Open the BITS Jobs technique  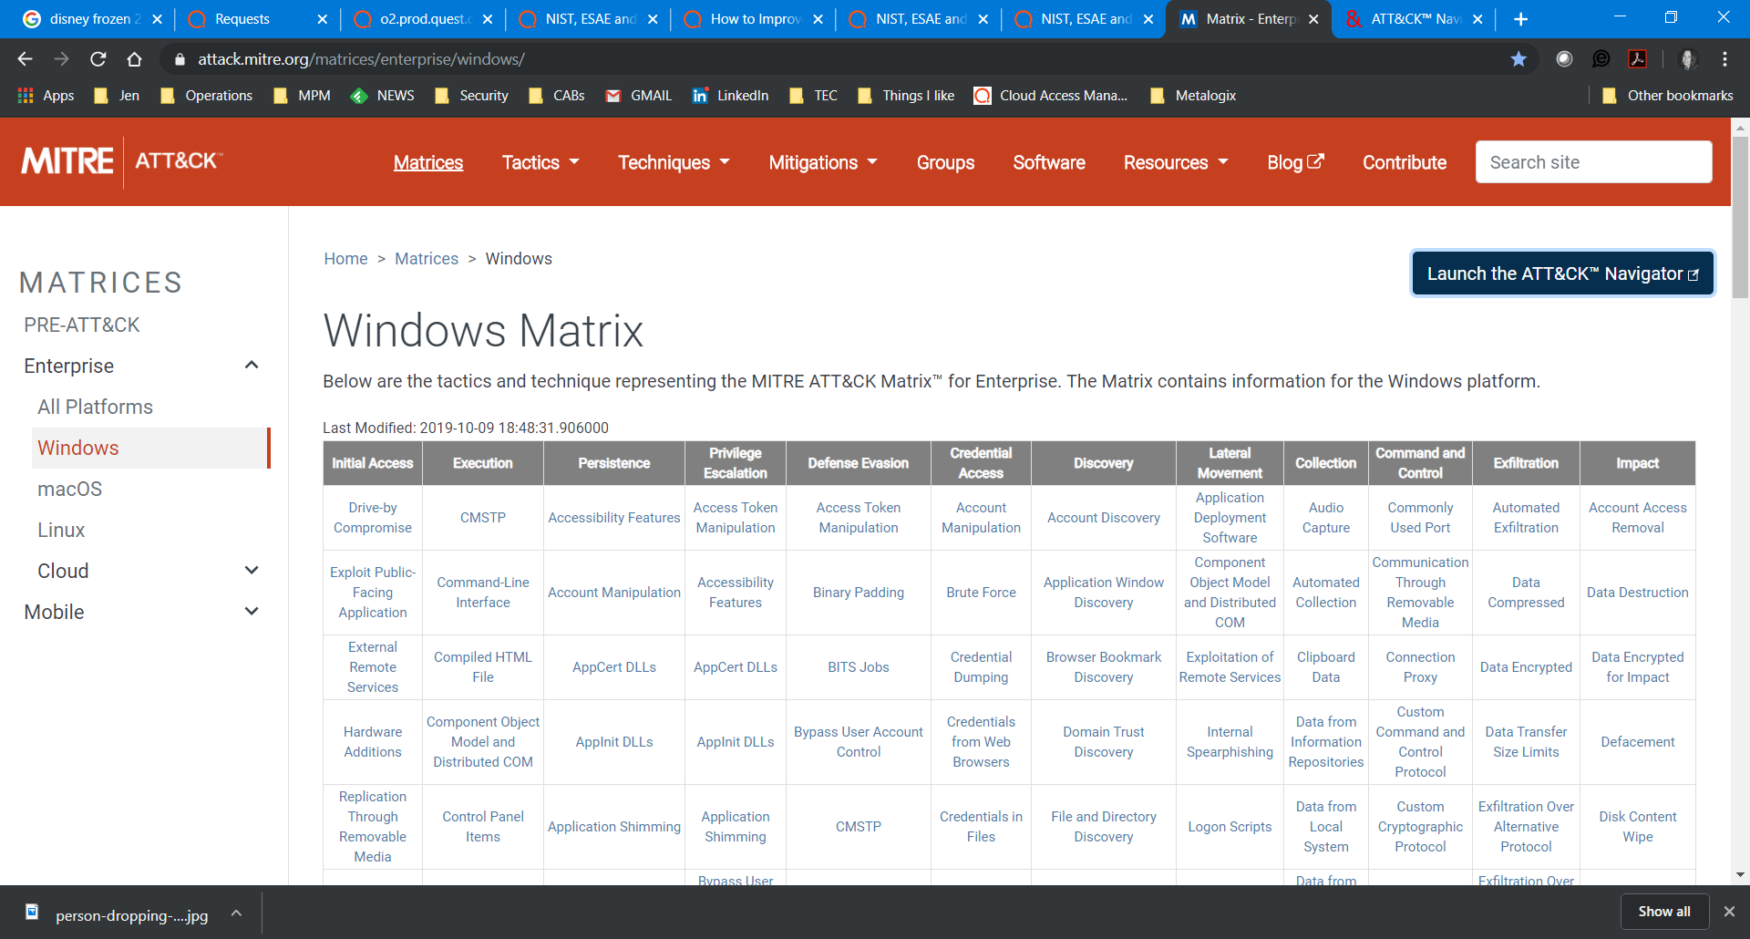point(859,667)
